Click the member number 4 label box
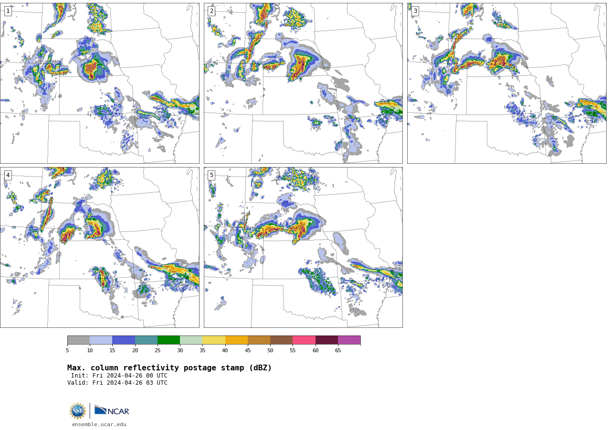 (x=8, y=175)
